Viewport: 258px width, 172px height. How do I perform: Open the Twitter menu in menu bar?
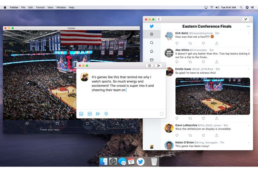(x=14, y=7)
